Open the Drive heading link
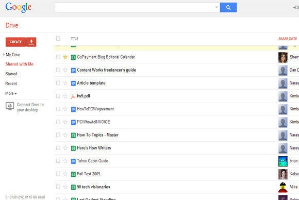The height and width of the screenshot is (200, 299). point(12,25)
